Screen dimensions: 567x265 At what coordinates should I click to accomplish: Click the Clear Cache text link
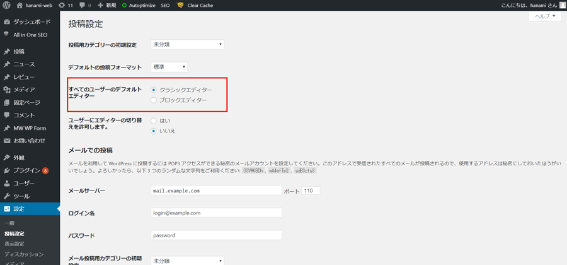pyautogui.click(x=200, y=6)
